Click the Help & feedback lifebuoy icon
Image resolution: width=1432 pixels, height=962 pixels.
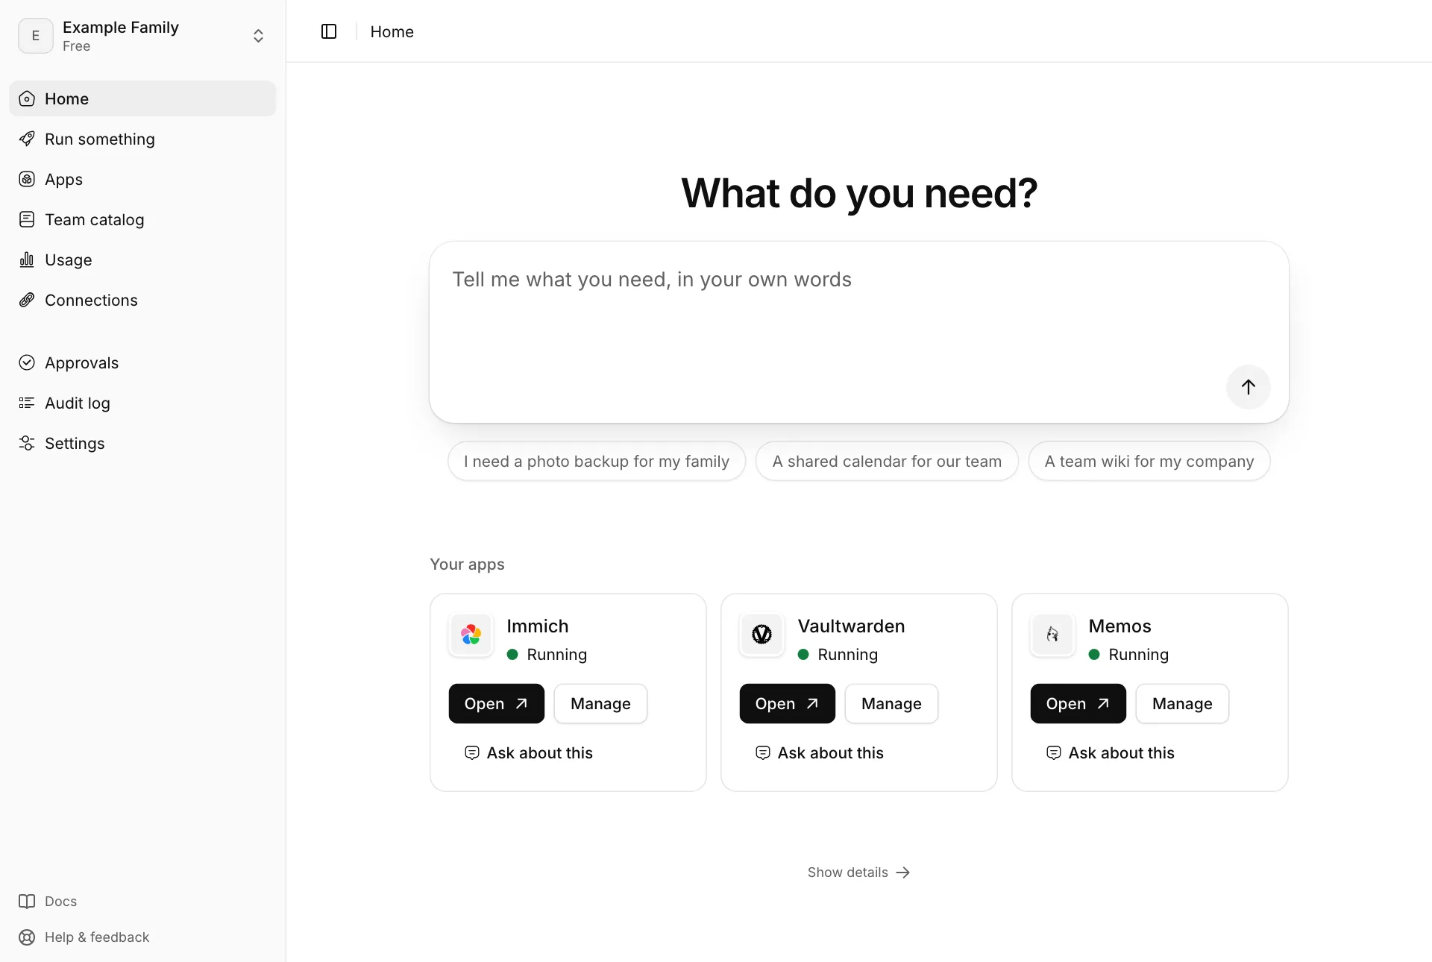(x=27, y=937)
